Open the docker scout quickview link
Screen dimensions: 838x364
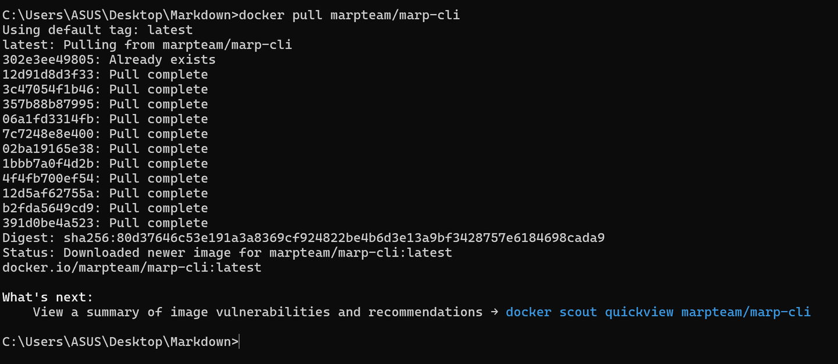pyautogui.click(x=658, y=312)
